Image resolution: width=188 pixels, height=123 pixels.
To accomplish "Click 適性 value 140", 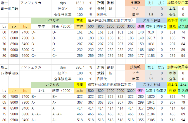I will (x=141, y=32).
